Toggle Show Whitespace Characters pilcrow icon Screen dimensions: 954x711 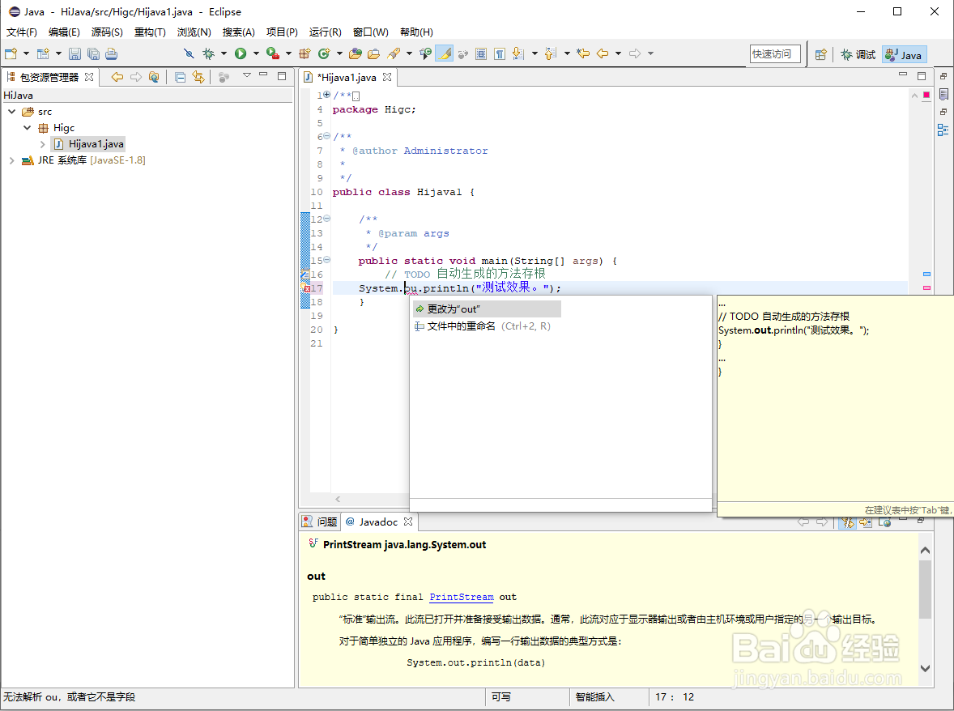pos(500,53)
